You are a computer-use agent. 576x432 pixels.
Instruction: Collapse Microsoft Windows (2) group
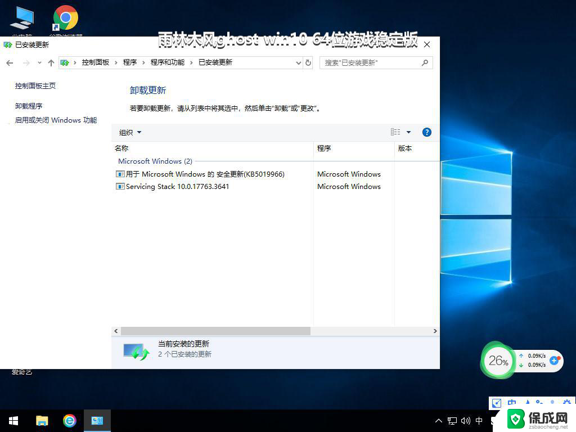(155, 161)
